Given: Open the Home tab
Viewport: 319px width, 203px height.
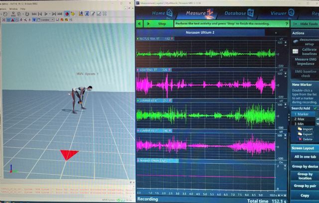Looking at the screenshot, I should click(159, 13).
